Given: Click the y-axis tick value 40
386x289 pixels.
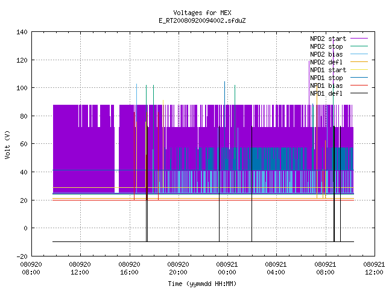Looking at the screenshot, I should point(24,172).
